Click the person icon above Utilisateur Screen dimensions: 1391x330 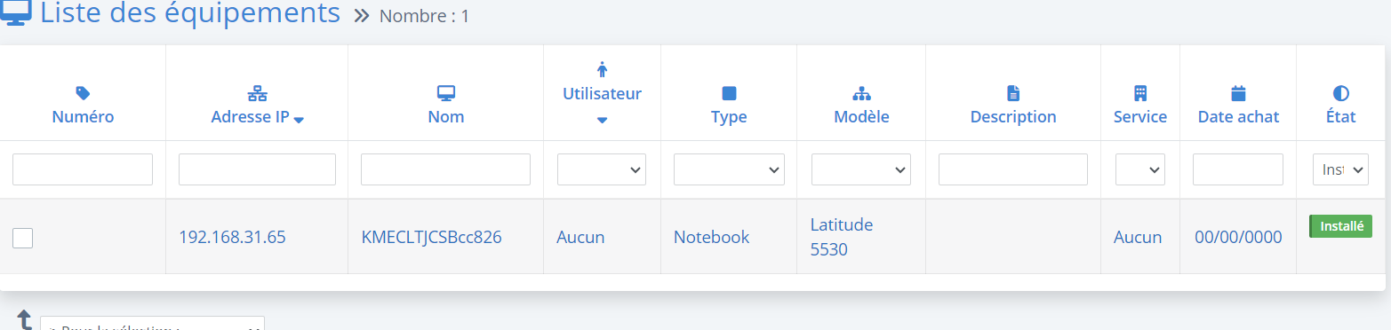coord(602,69)
